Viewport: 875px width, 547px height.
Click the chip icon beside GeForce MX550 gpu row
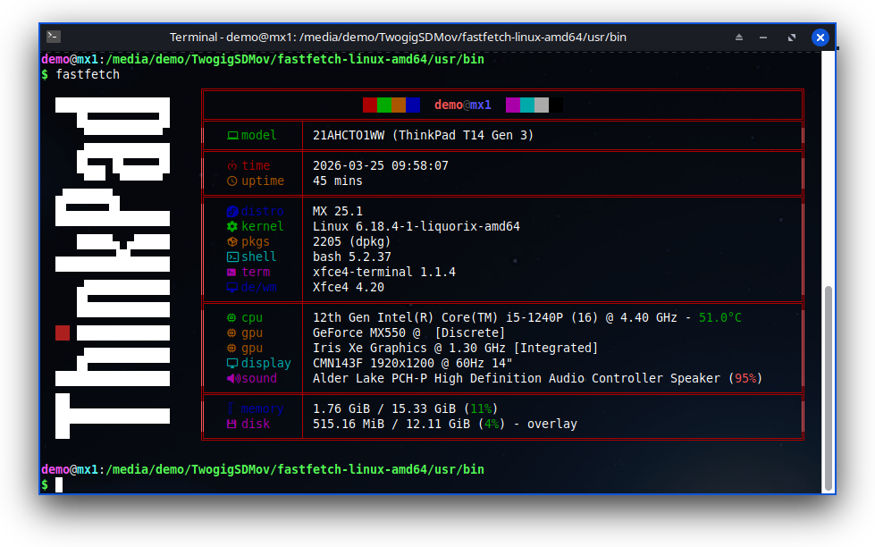pos(231,332)
